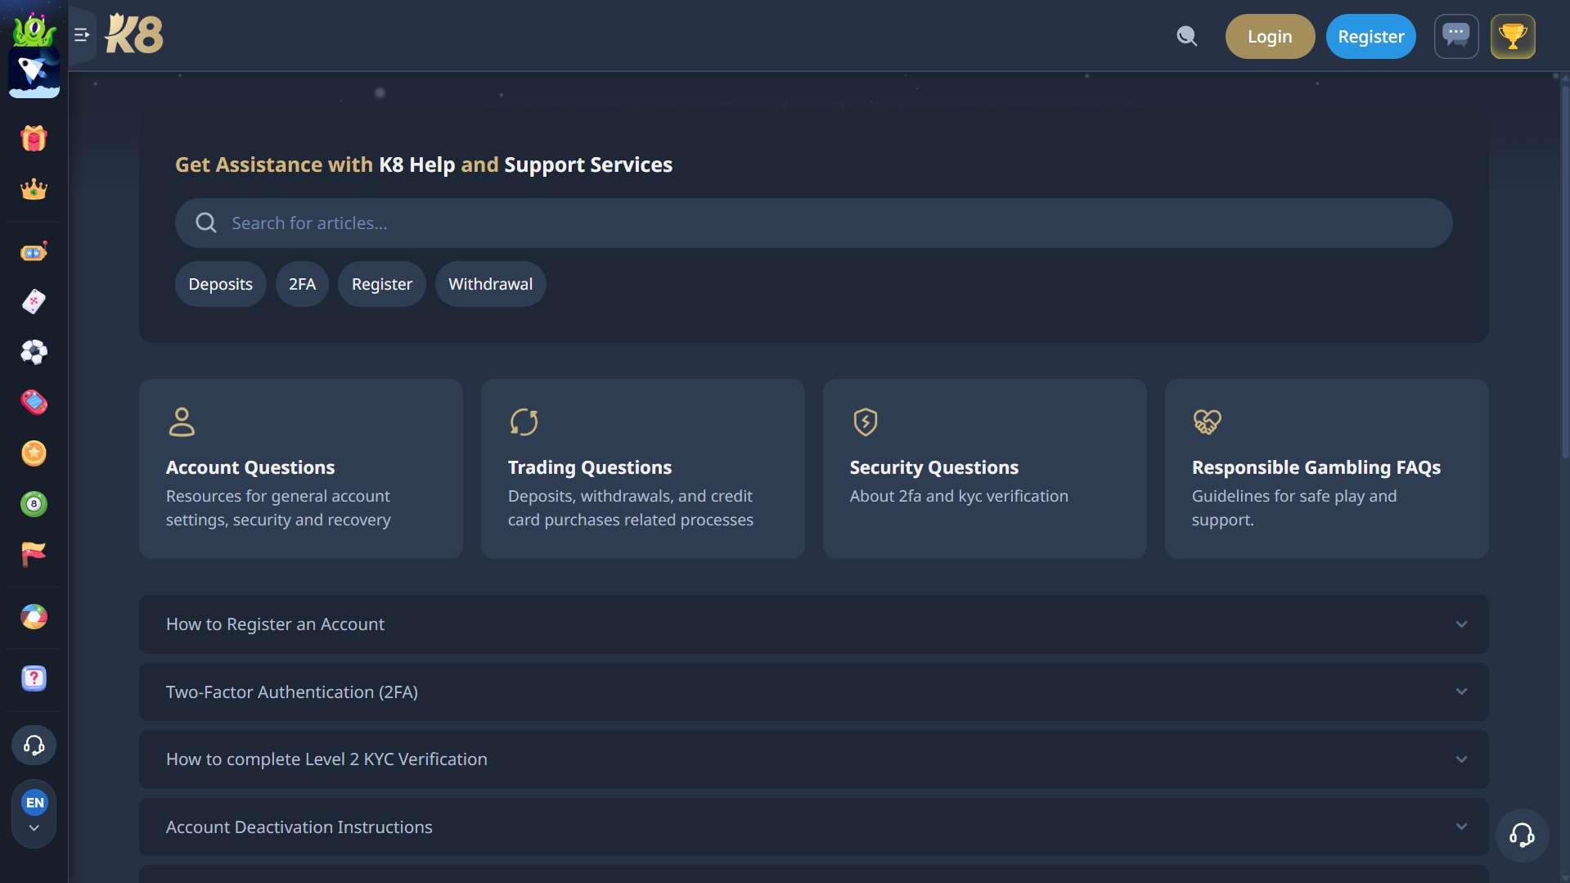Screen dimensions: 1570x883
Task: Open the slot machine icon in sidebar
Action: click(x=34, y=252)
